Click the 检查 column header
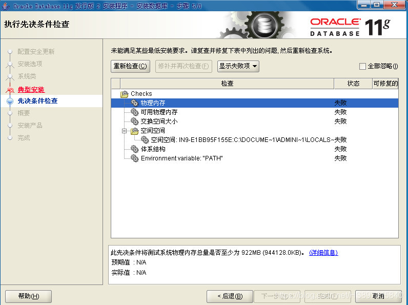This screenshot has width=408, height=305. pos(227,84)
